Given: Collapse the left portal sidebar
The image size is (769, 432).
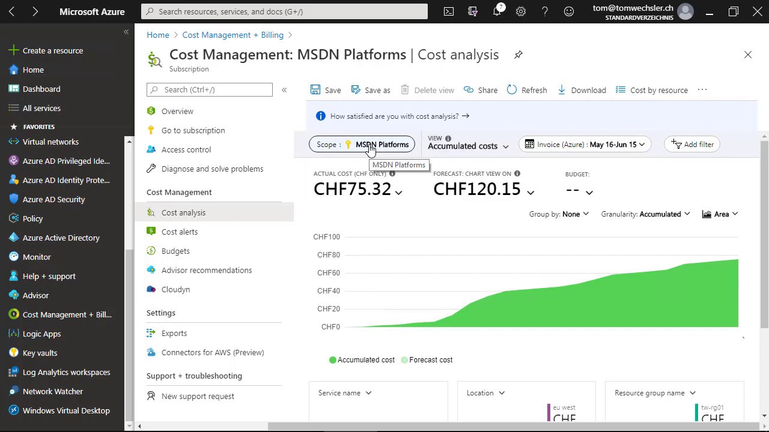Looking at the screenshot, I should coord(126,32).
